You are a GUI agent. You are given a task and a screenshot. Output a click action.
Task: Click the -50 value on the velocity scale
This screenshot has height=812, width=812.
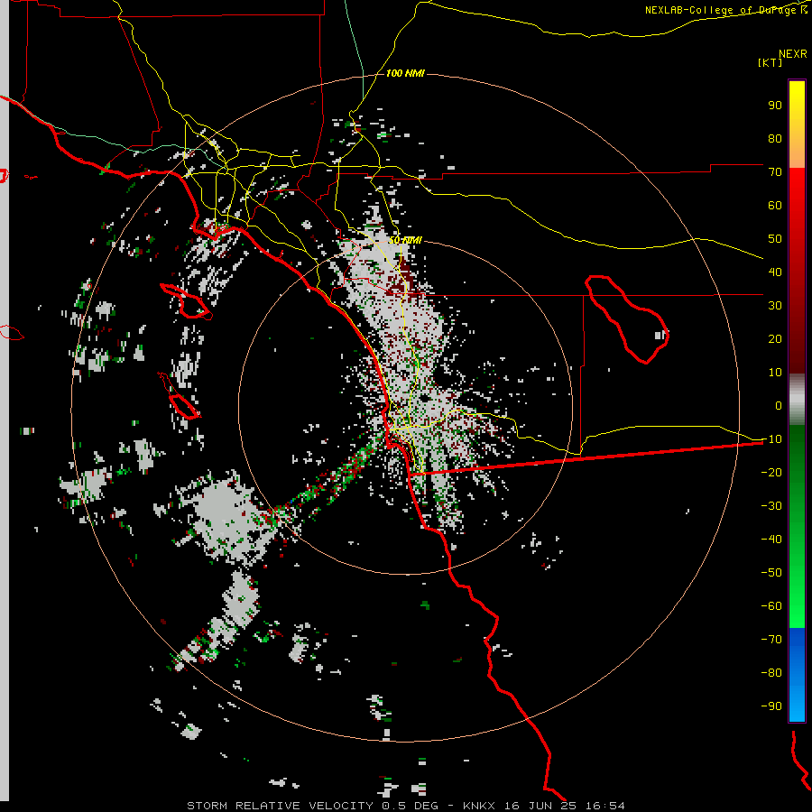[x=771, y=573]
